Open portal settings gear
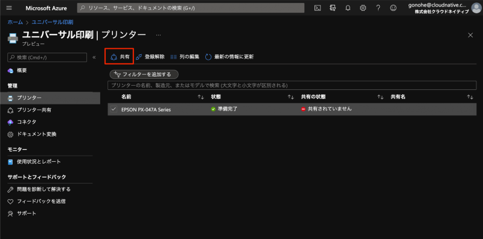483x239 pixels. click(363, 8)
